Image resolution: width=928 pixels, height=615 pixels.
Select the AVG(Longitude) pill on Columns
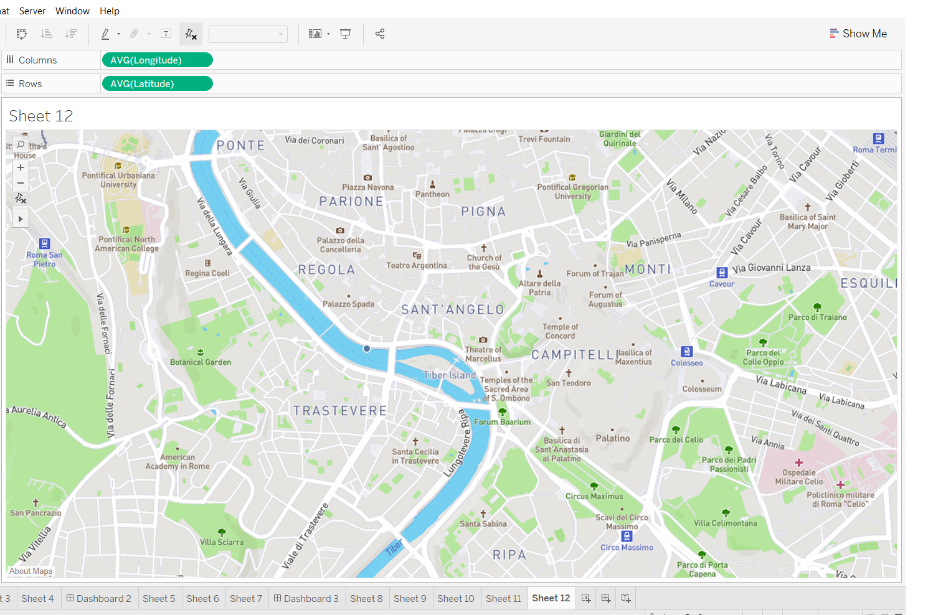[157, 59]
